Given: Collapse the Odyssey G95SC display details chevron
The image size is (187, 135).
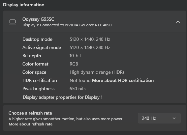Looking at the screenshot, I should click(178, 22).
